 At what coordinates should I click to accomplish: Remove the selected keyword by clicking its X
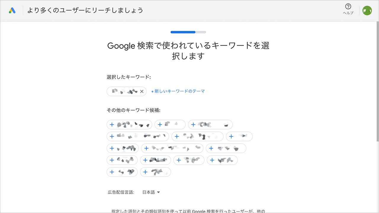142,91
